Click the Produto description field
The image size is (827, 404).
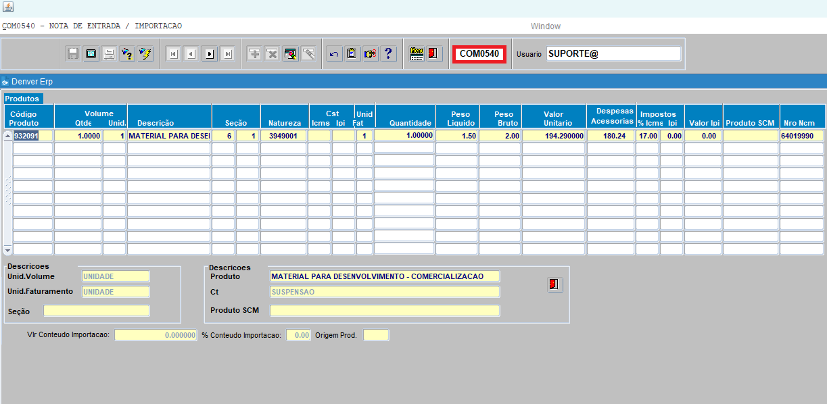click(x=385, y=276)
